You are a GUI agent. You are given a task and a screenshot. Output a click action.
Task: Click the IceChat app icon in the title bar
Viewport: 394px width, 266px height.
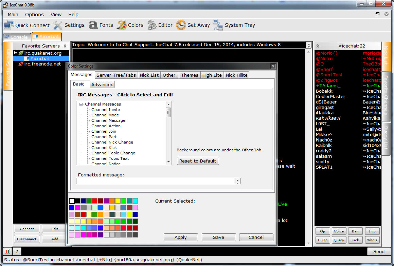pyautogui.click(x=5, y=5)
